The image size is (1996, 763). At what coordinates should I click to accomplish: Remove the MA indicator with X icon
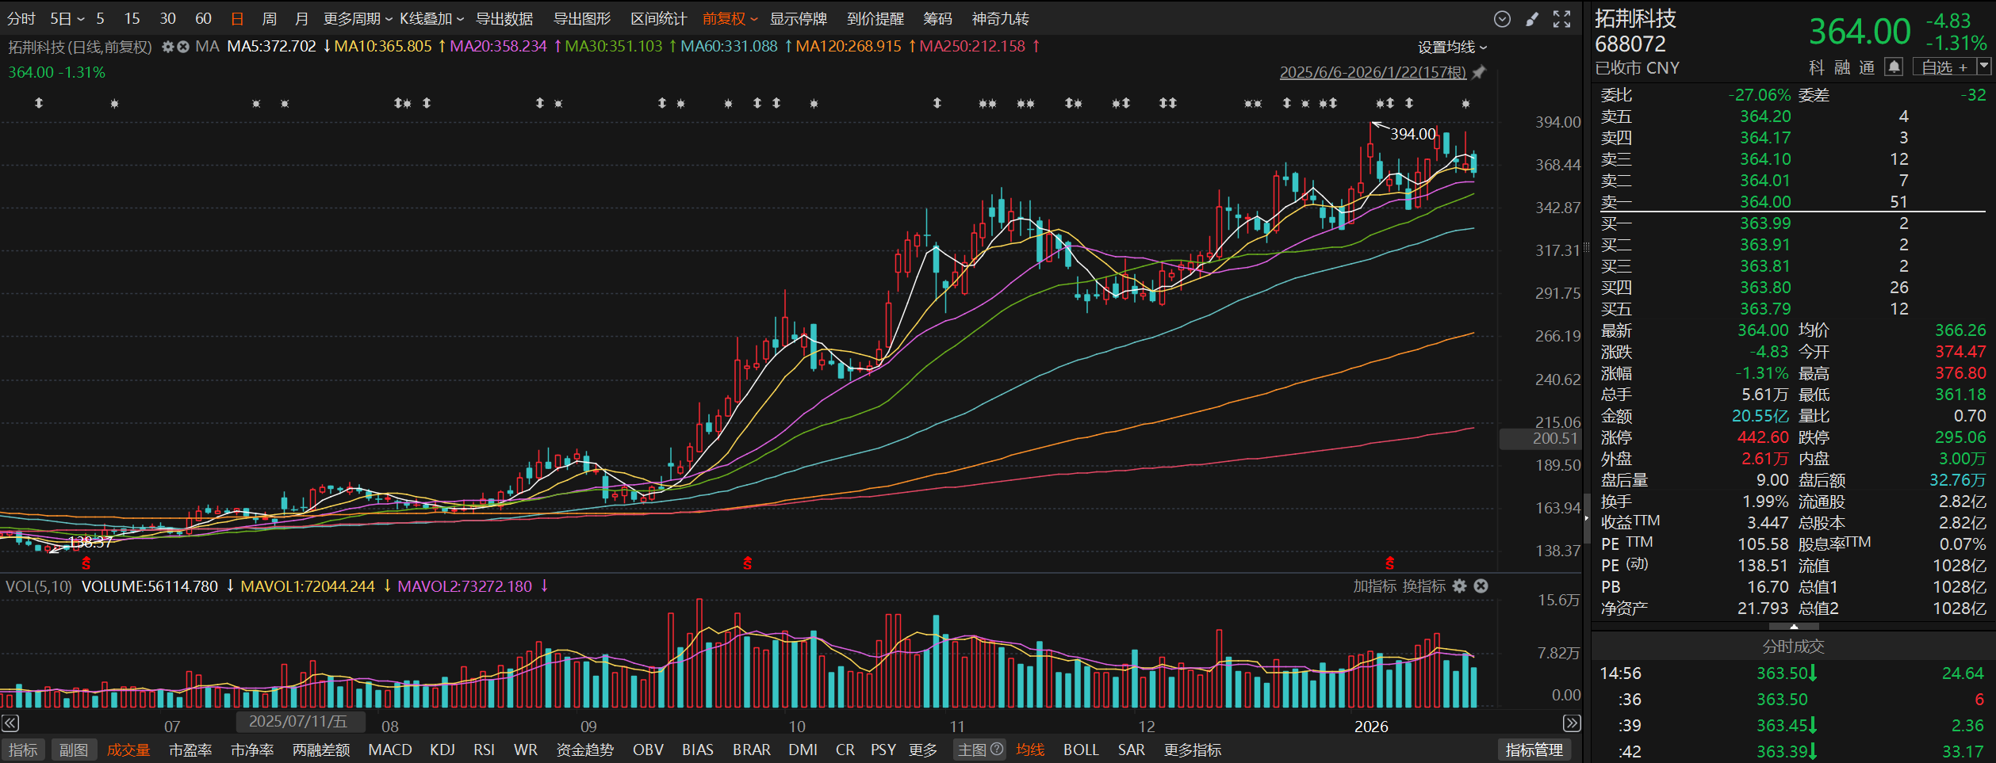[x=183, y=47]
